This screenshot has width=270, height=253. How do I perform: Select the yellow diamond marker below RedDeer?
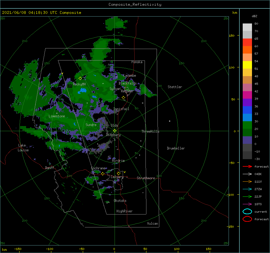124,98
